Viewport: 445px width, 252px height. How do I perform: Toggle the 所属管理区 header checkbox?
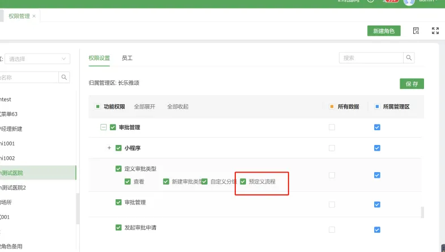point(377,106)
